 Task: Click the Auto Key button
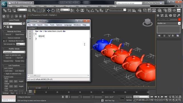coord(129,97)
